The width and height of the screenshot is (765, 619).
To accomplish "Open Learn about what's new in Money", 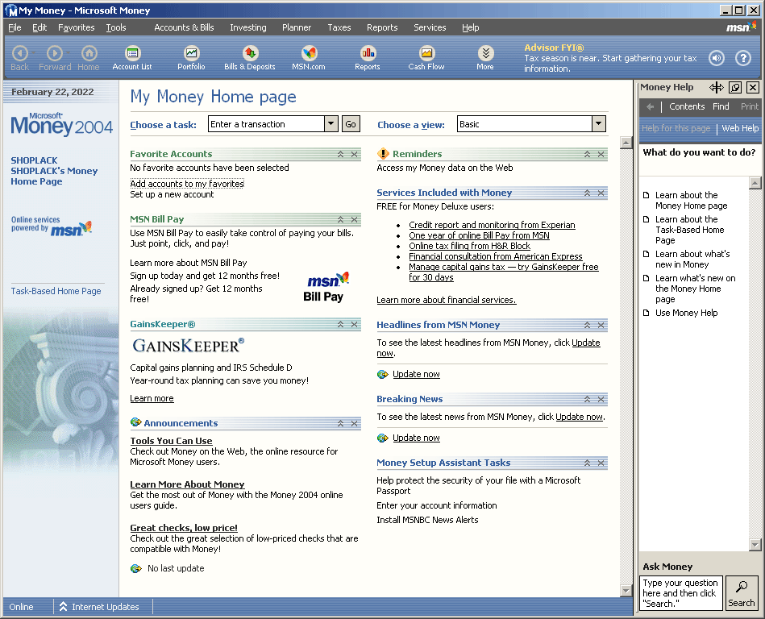I will (692, 260).
